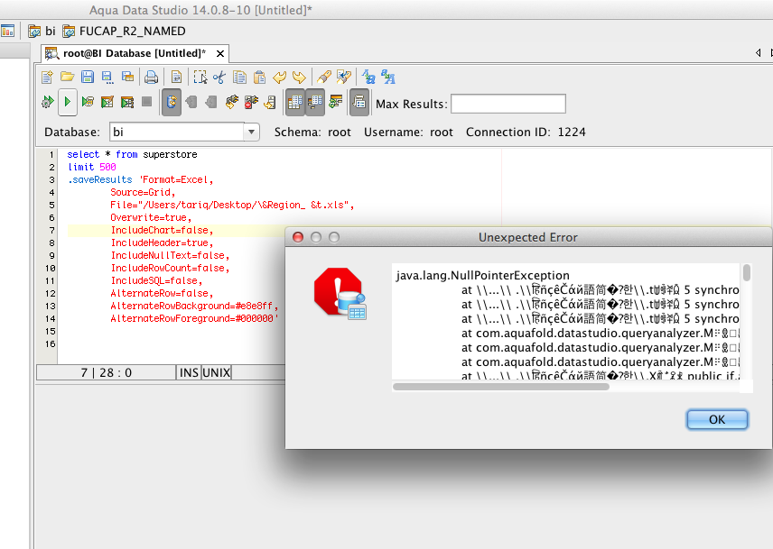This screenshot has height=549, width=773.
Task: Click the 'Overwrite=true,' line
Action: tap(151, 217)
